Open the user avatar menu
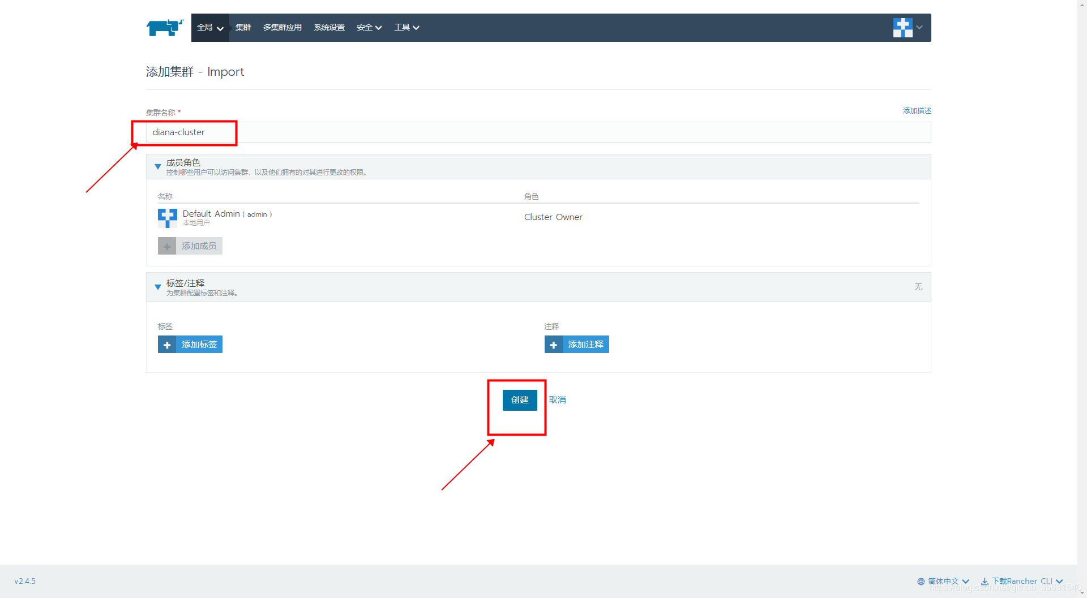Viewport: 1087px width, 598px height. 902,28
